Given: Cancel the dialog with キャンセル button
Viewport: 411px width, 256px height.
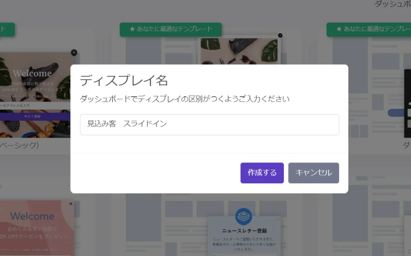Looking at the screenshot, I should click(x=313, y=173).
